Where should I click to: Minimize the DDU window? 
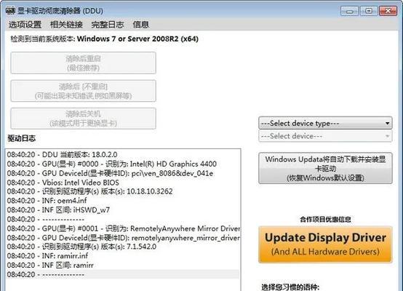(x=349, y=11)
